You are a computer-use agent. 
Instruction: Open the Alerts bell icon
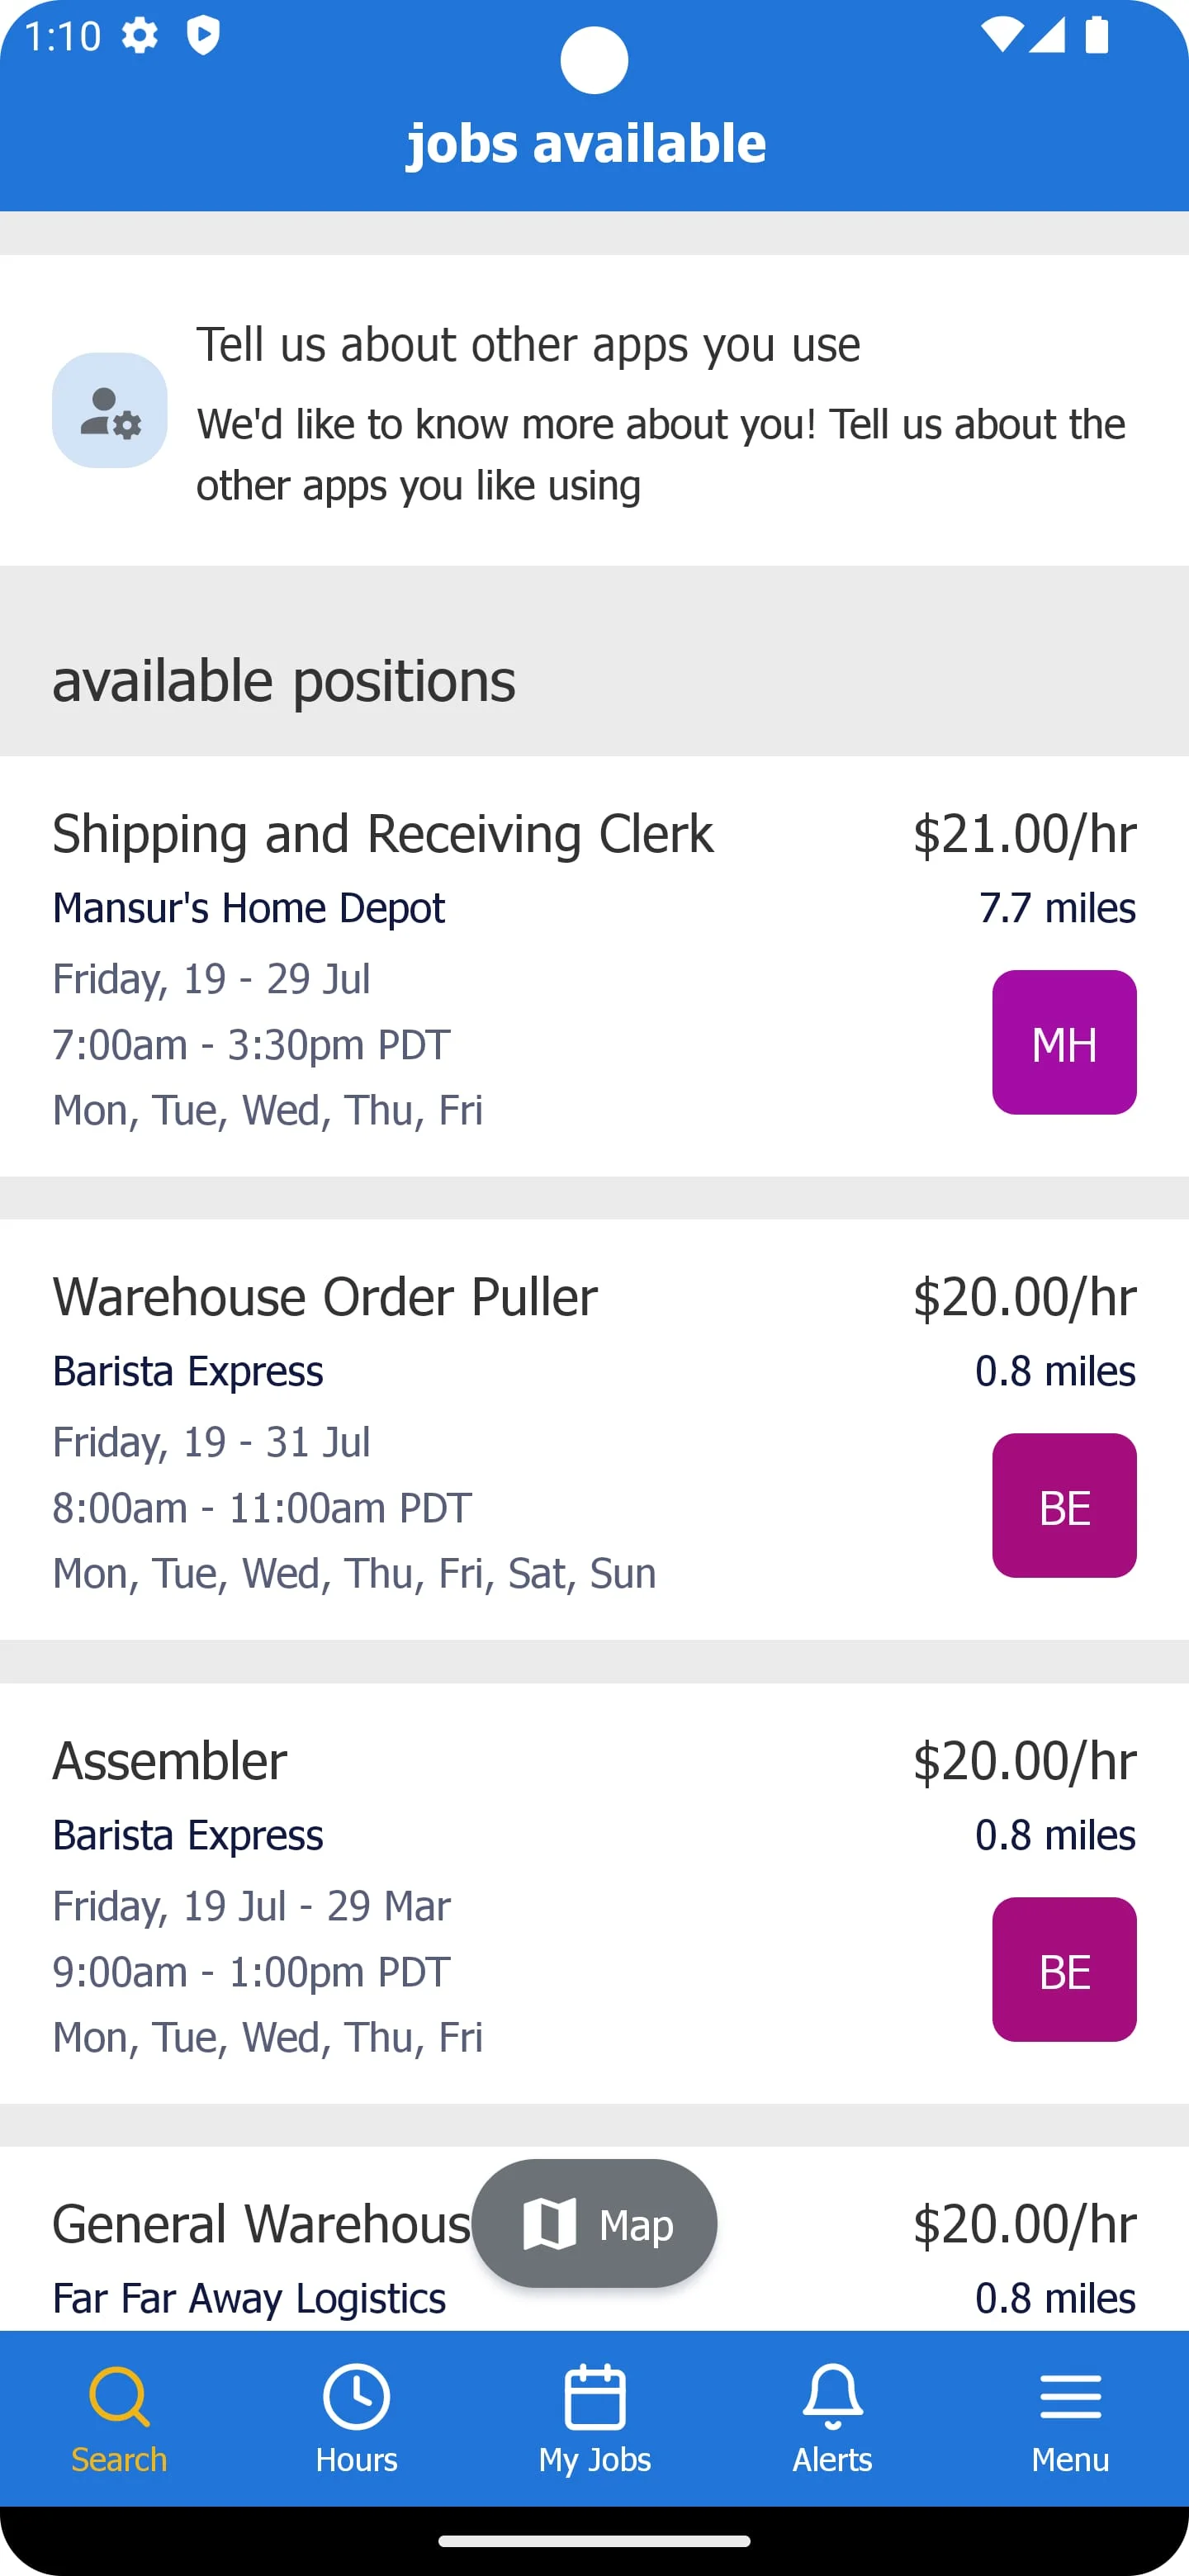point(832,2395)
